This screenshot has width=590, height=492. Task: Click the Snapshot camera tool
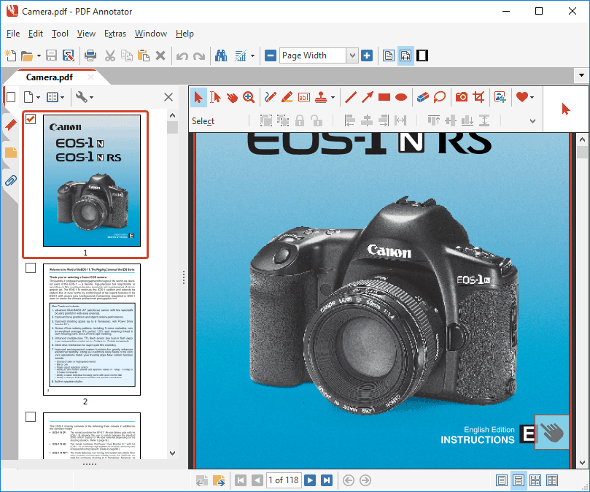click(462, 97)
